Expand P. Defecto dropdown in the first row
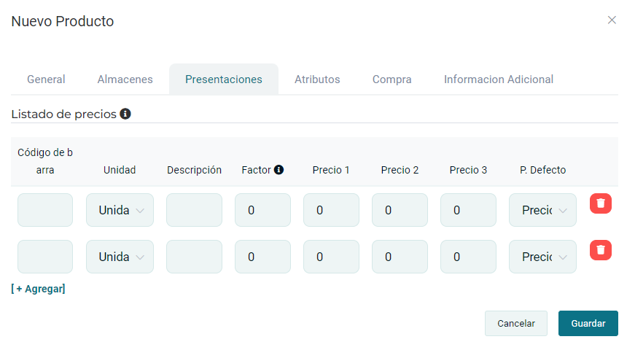The height and width of the screenshot is (350, 627). 542,210
